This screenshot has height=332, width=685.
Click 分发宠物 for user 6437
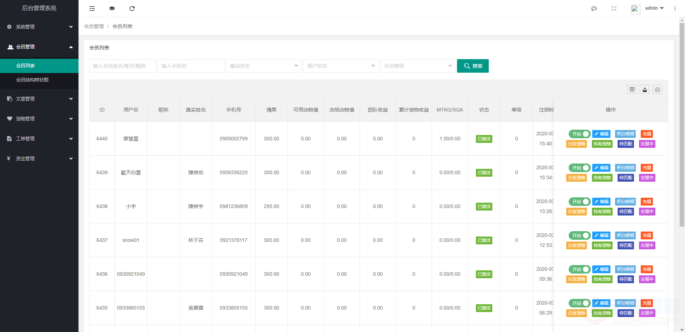click(x=577, y=245)
